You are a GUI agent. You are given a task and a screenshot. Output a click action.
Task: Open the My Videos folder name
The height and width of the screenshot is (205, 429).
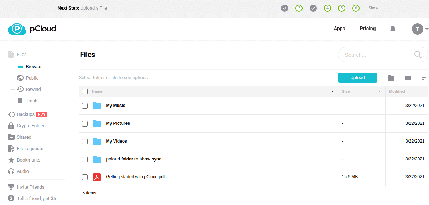(x=117, y=141)
